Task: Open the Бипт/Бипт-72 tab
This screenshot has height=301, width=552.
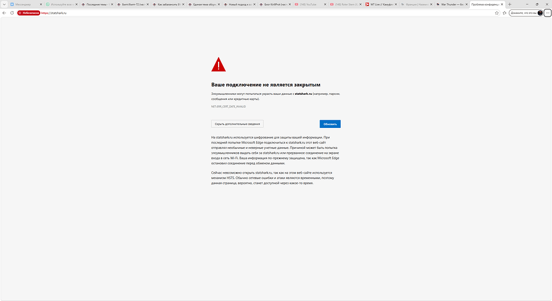Action: 131,4
